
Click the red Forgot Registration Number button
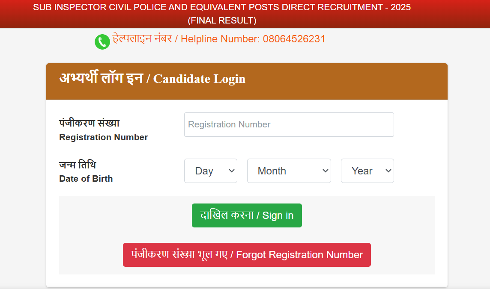247,255
